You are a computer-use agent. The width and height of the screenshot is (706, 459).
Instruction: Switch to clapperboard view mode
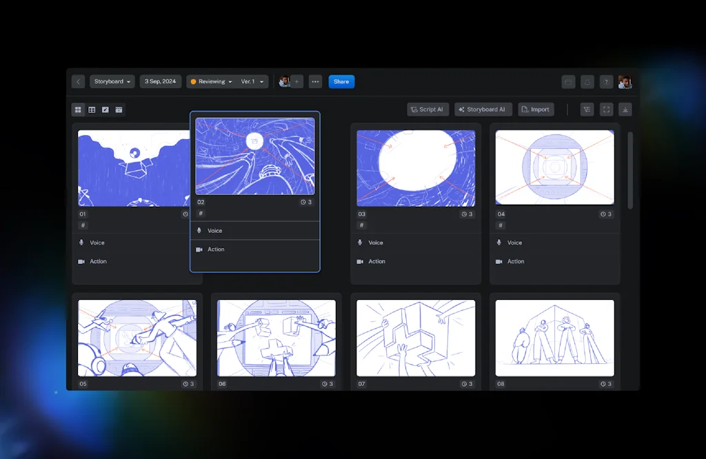pos(119,110)
